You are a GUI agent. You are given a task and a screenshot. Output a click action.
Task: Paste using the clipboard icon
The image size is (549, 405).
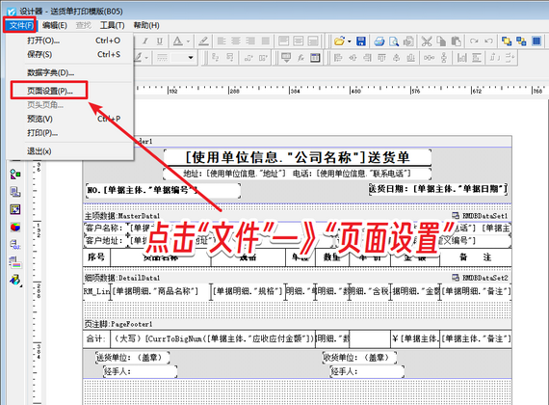point(456,41)
